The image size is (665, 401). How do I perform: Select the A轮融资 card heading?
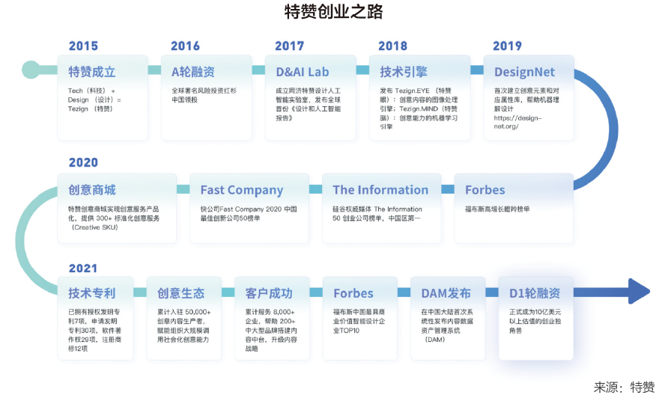[x=193, y=72]
